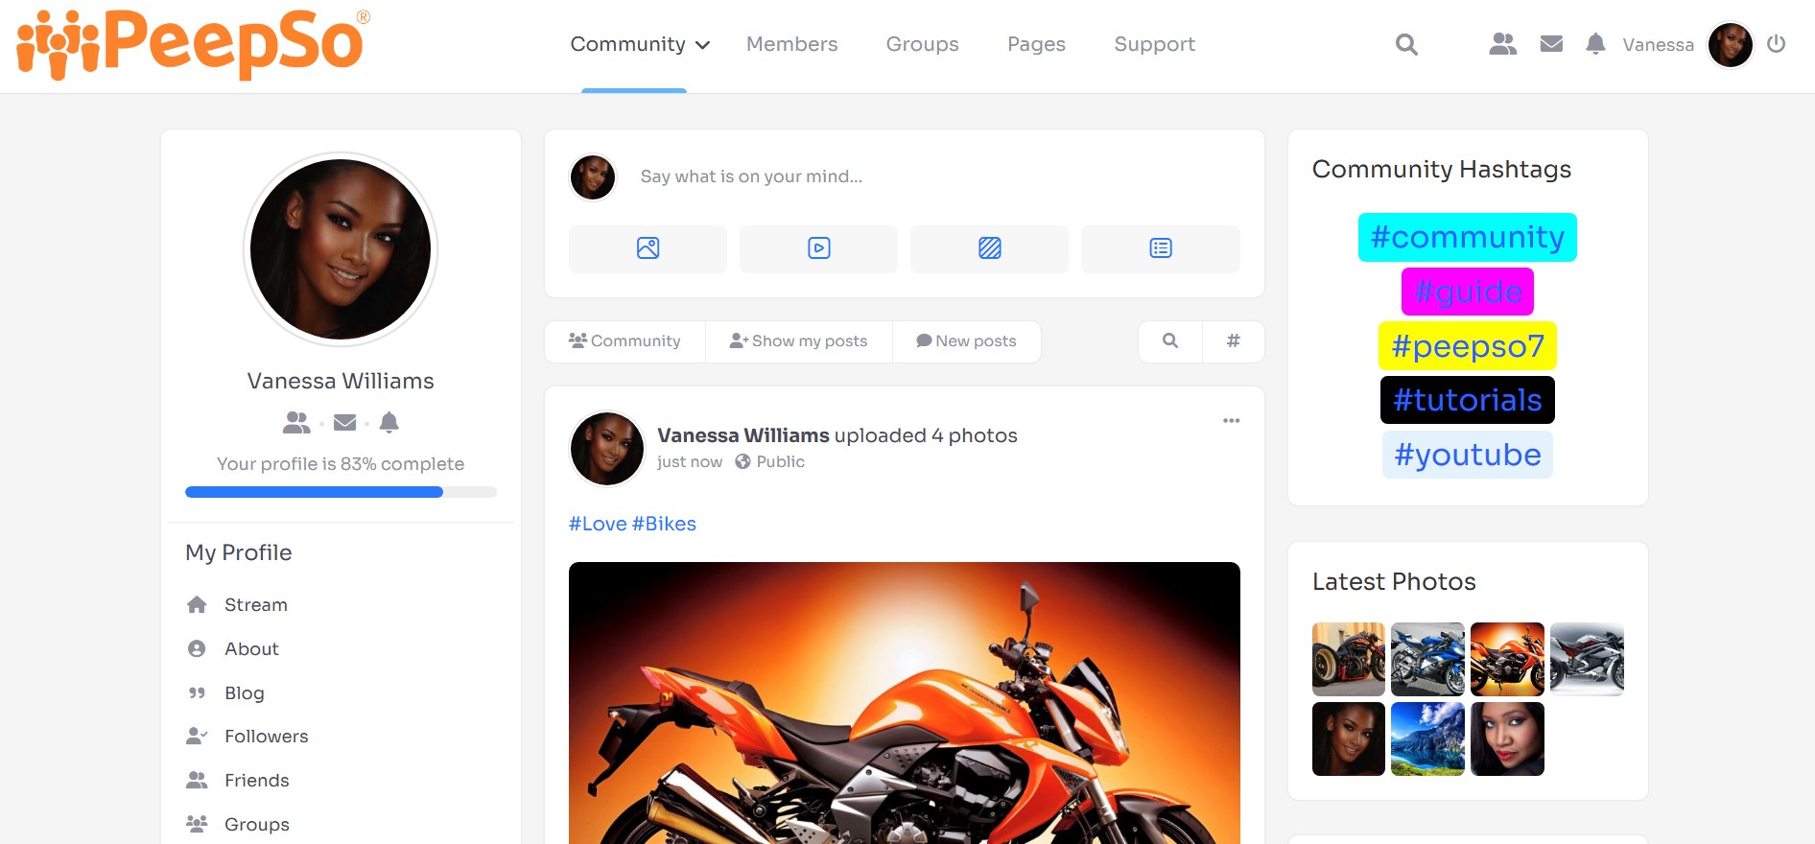Open the New posts filter
The width and height of the screenshot is (1815, 844).
966,341
